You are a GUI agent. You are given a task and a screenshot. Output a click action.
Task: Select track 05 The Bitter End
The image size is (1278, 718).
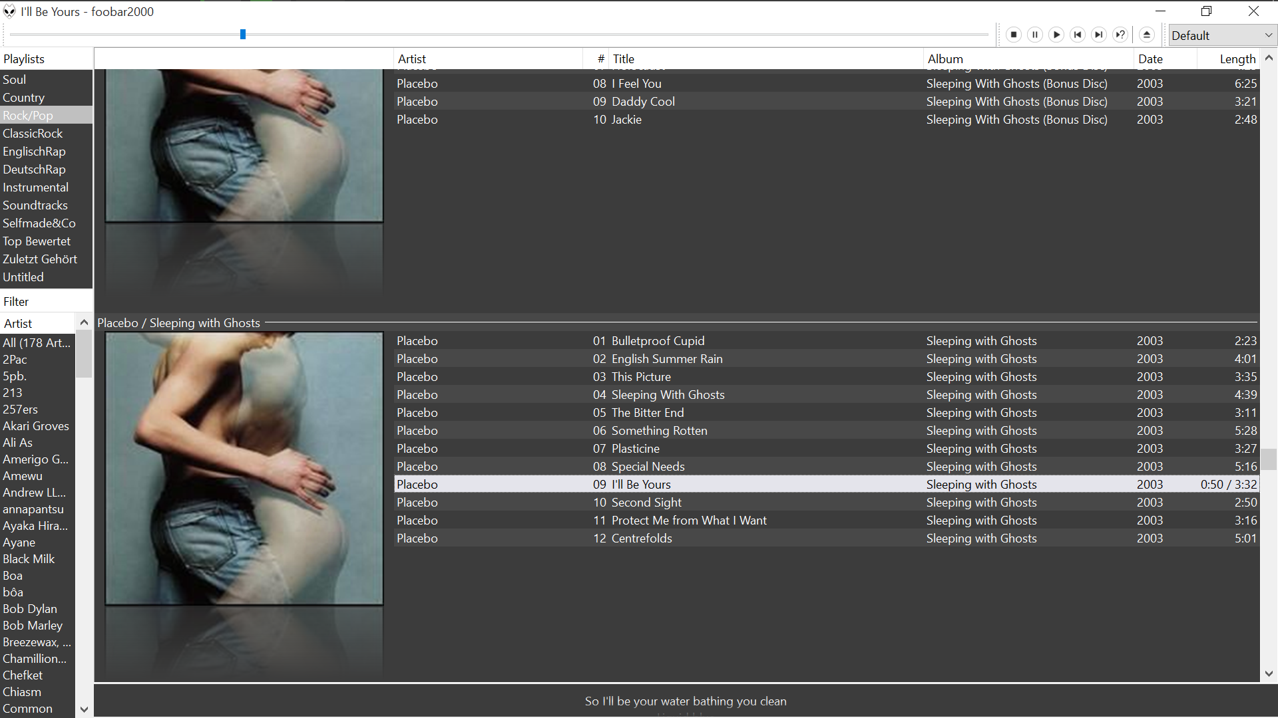[826, 413]
